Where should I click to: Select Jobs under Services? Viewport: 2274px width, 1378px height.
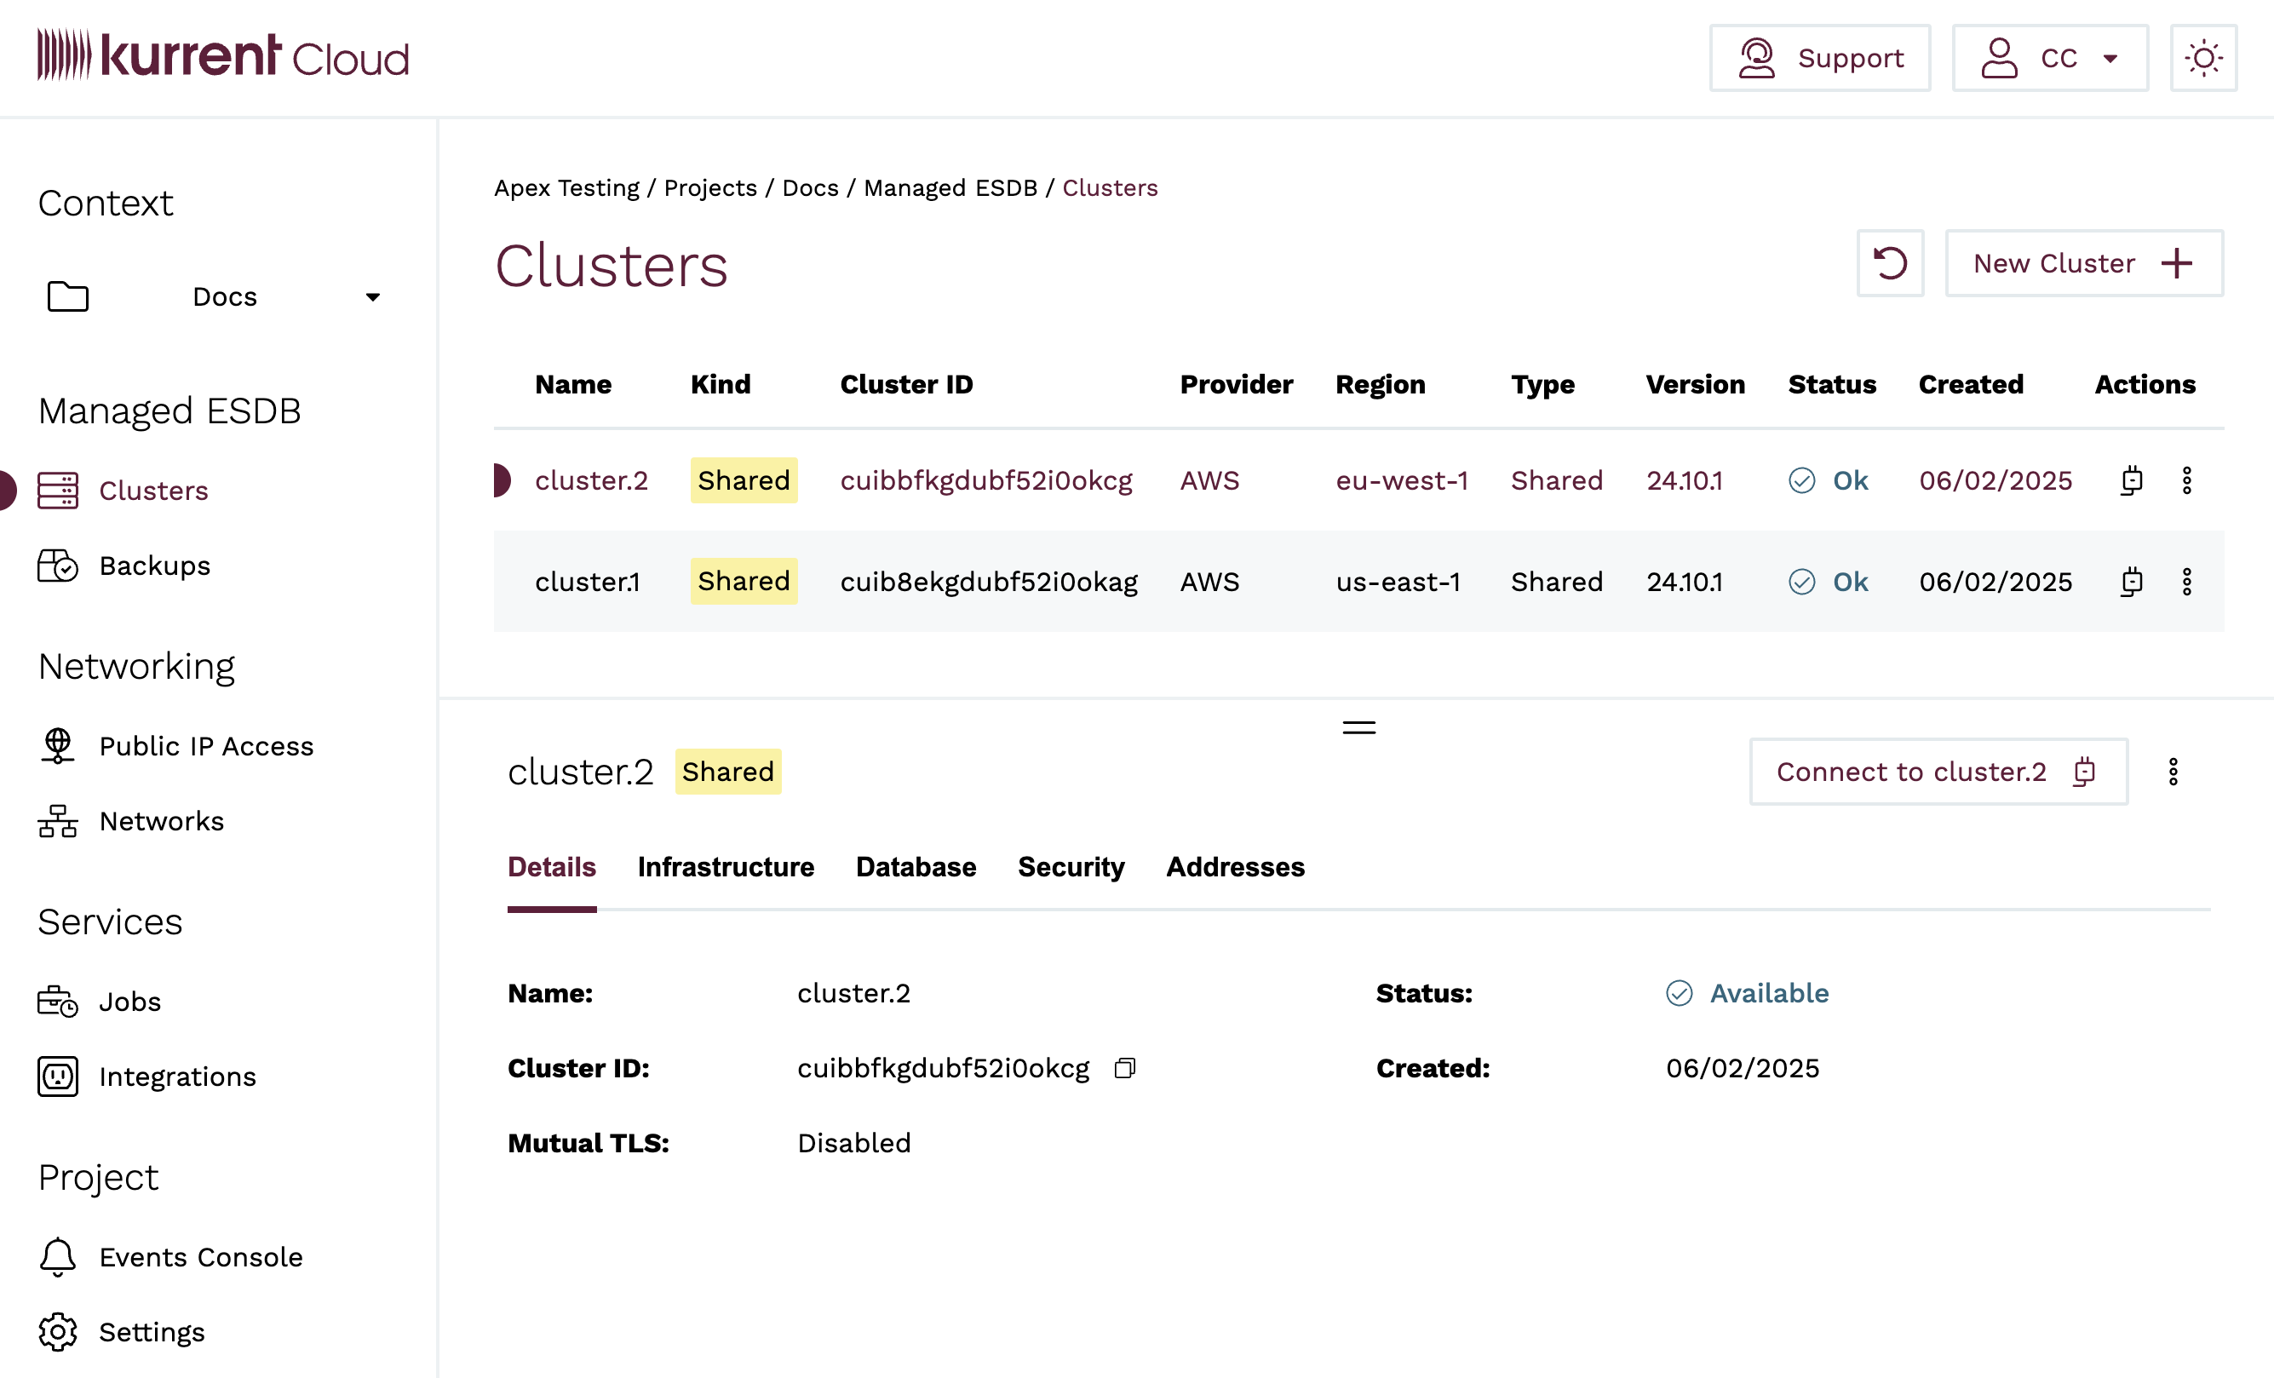coord(129,1001)
